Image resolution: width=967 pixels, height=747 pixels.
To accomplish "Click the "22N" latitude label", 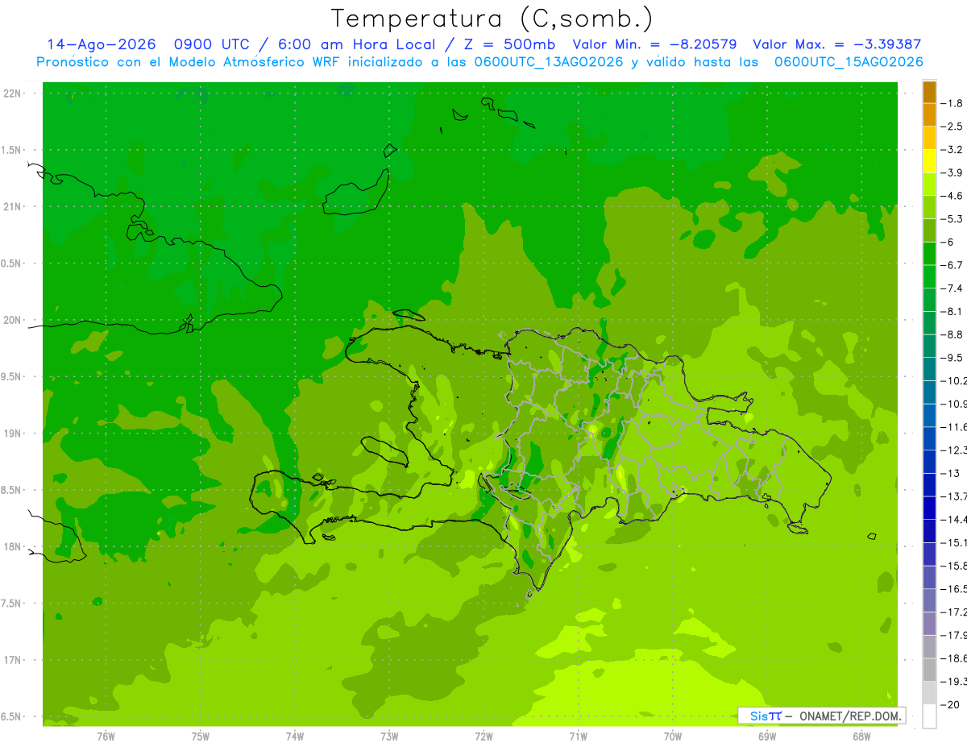I will [14, 93].
